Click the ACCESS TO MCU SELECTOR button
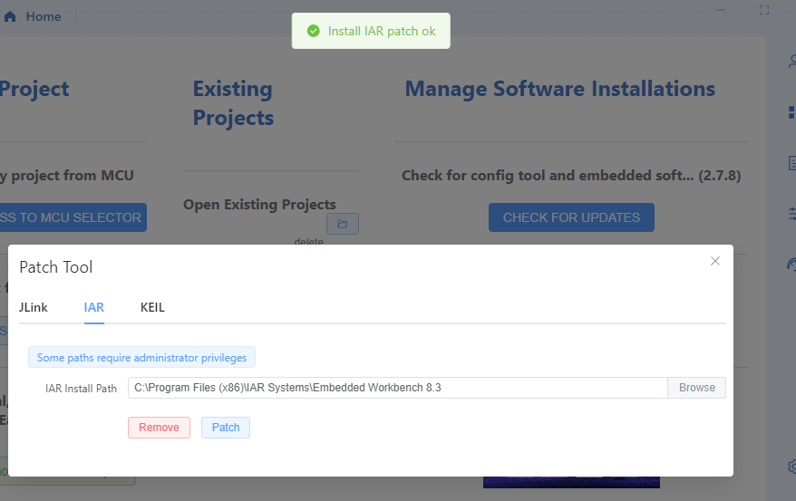Screen dimensions: 796x501 coord(73,217)
